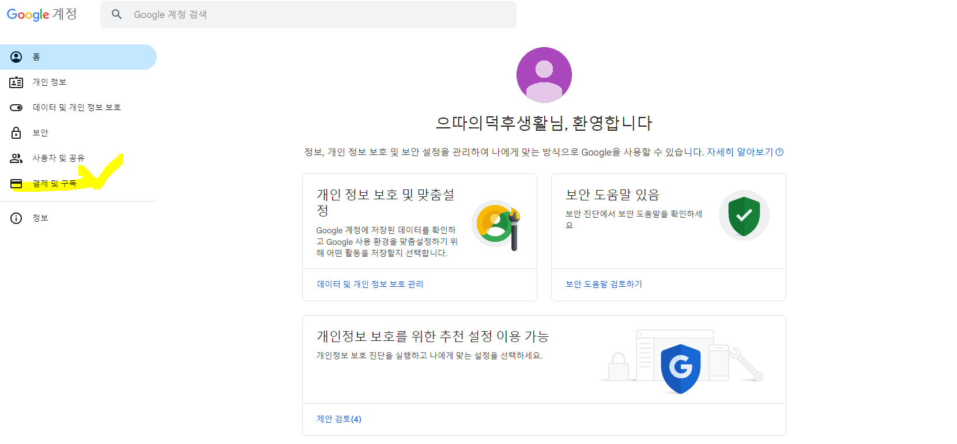Click the search magnifier icon
The height and width of the screenshot is (444, 957).
click(x=117, y=14)
